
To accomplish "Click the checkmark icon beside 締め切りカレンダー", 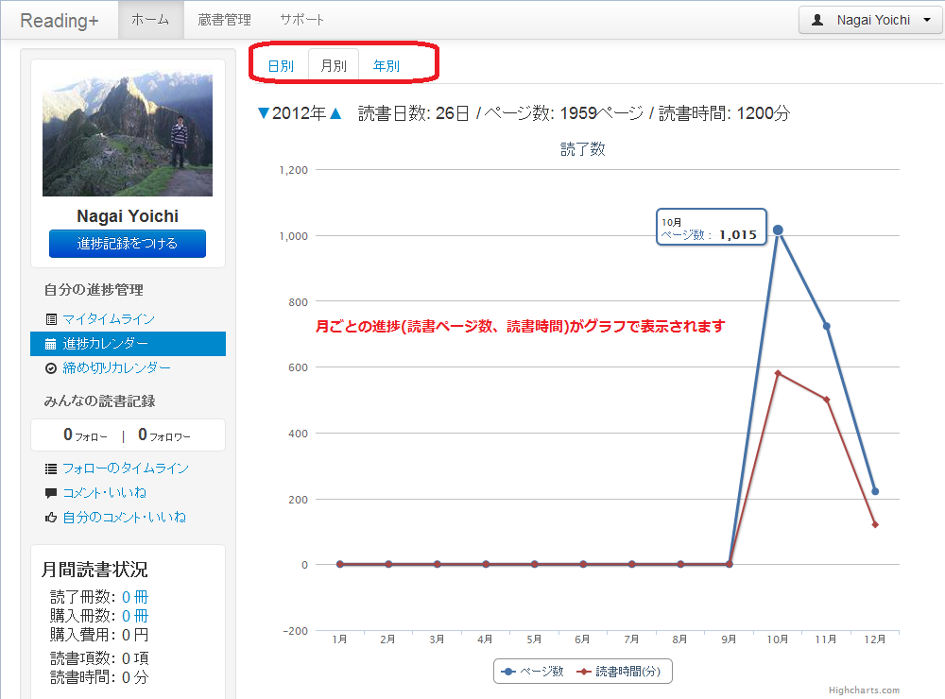I will [51, 368].
